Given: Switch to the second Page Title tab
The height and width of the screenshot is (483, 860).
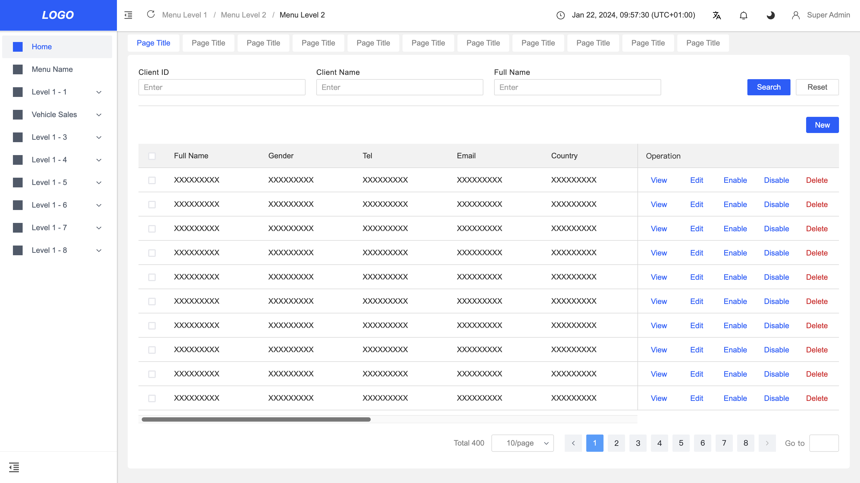Looking at the screenshot, I should click(208, 43).
